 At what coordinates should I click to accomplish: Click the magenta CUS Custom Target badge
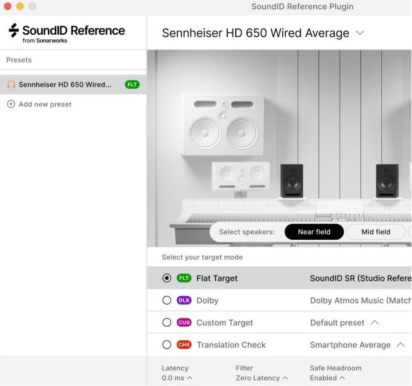click(184, 323)
